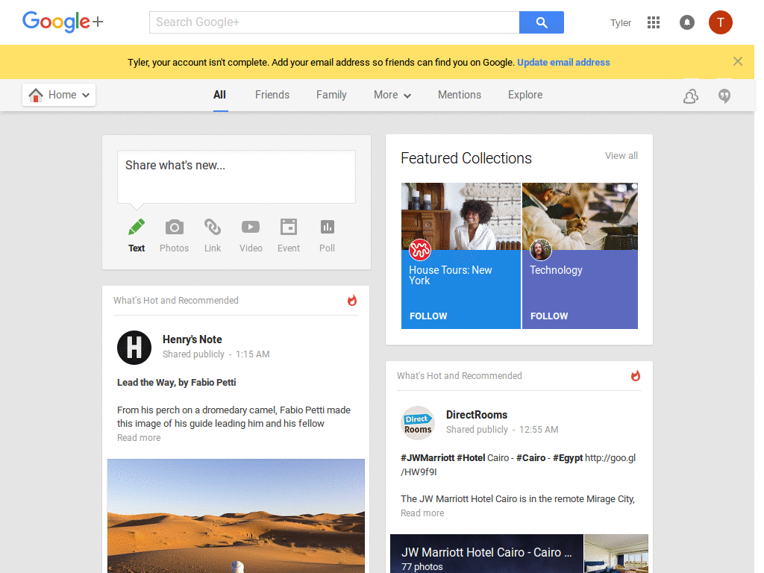Click Read more on Henry's Note post
This screenshot has width=764, height=573.
pyautogui.click(x=139, y=437)
